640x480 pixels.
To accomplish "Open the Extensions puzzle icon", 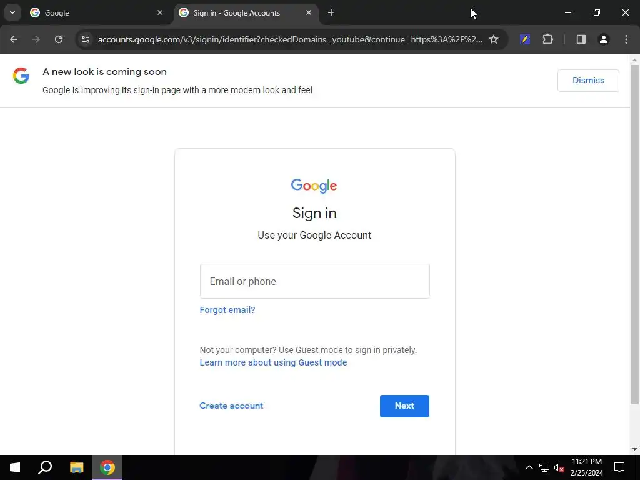I will (547, 39).
